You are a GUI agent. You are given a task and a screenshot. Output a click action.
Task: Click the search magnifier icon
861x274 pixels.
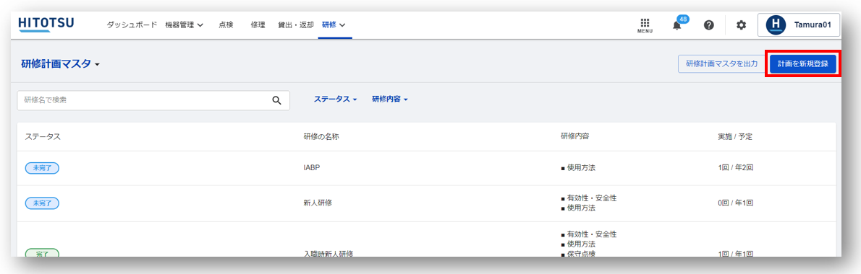276,100
